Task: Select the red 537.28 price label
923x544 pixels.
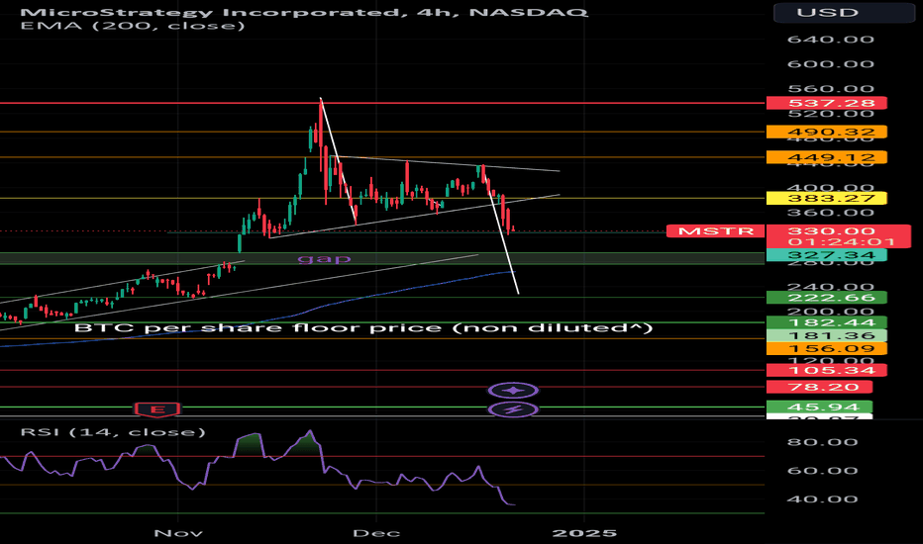Action: point(827,104)
